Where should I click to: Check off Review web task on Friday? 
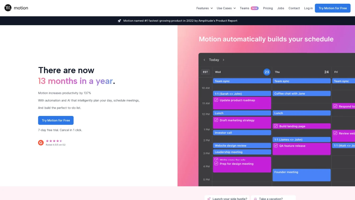click(x=335, y=133)
